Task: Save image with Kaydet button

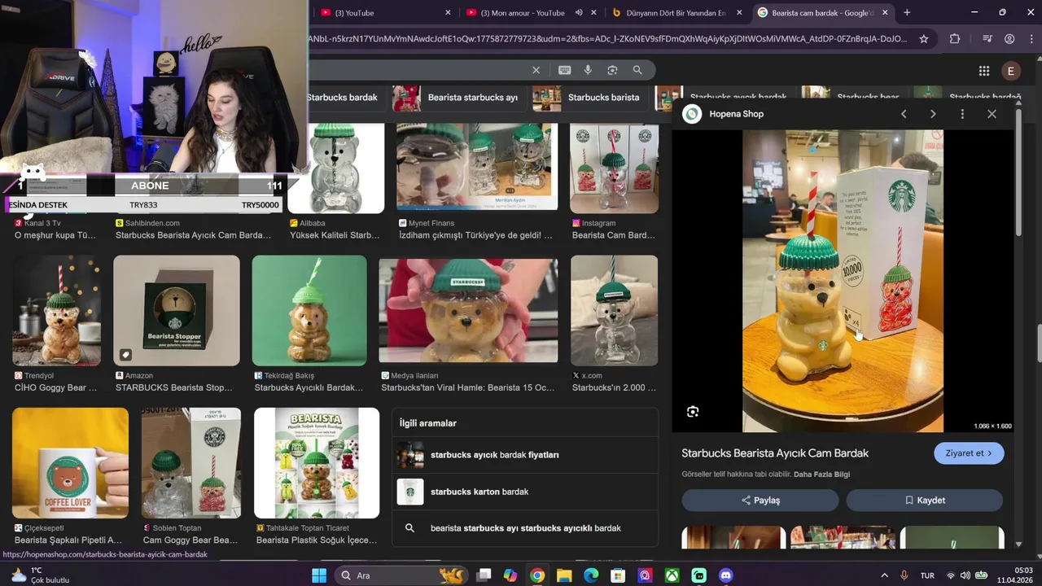Action: pos(925,501)
